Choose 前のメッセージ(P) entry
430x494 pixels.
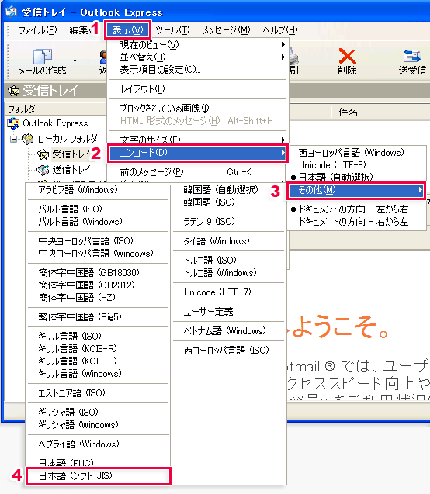(x=198, y=172)
